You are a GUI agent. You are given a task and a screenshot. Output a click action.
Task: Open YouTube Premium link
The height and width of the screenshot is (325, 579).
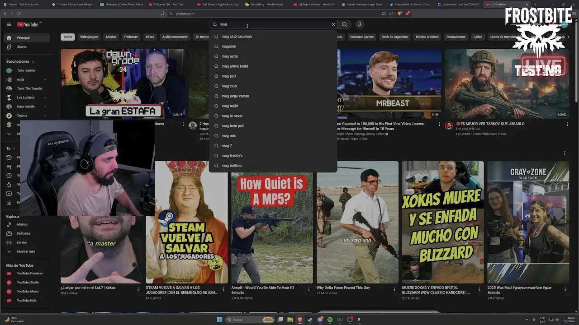[27, 274]
